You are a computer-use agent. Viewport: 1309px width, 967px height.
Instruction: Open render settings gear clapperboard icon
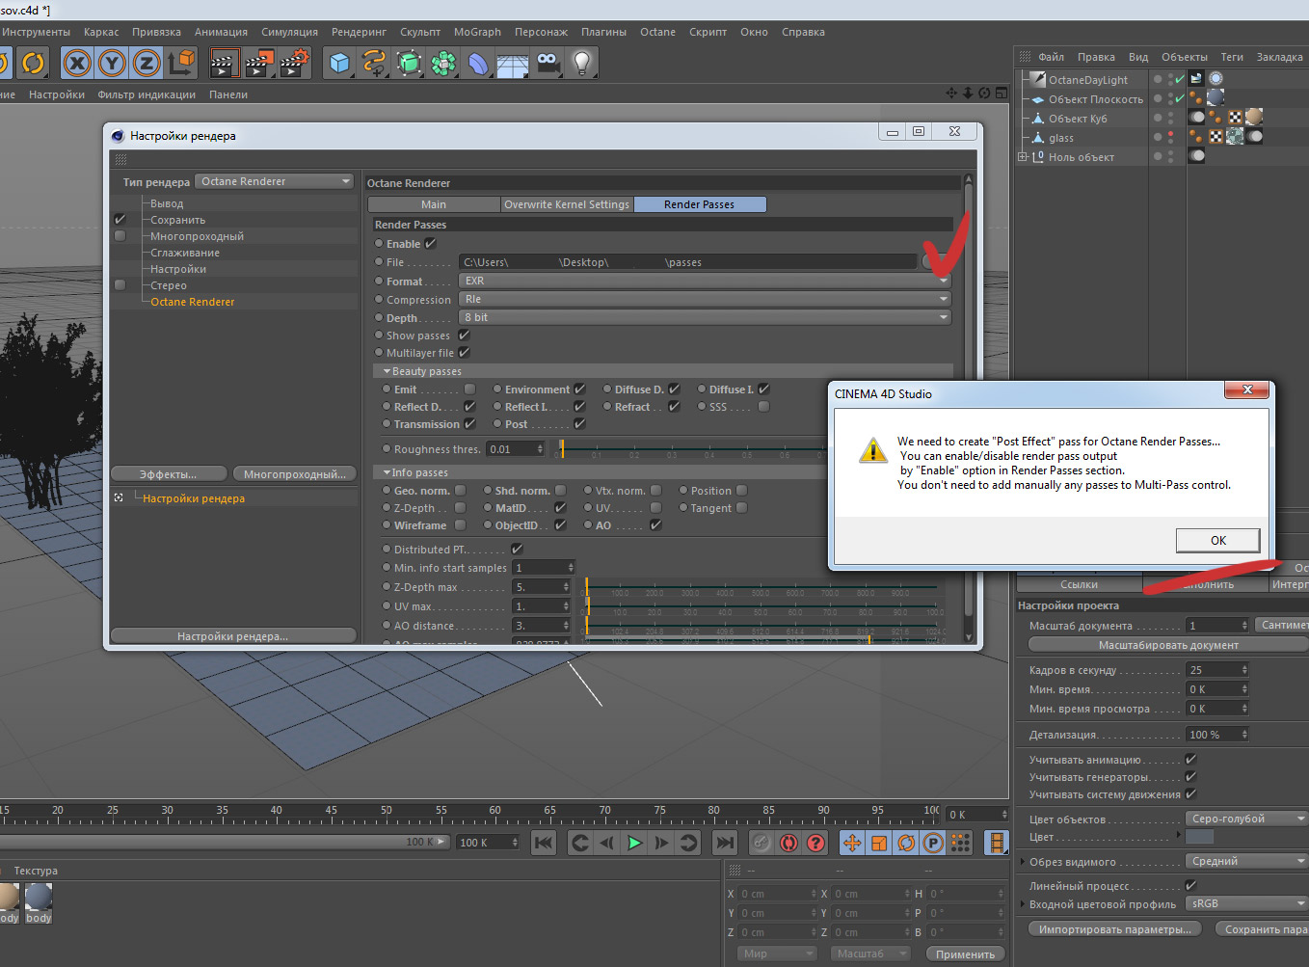(294, 64)
